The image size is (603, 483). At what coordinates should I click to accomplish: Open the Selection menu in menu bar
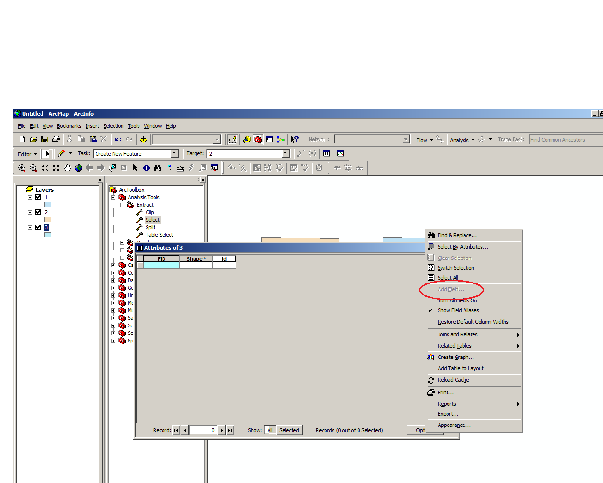coord(113,126)
